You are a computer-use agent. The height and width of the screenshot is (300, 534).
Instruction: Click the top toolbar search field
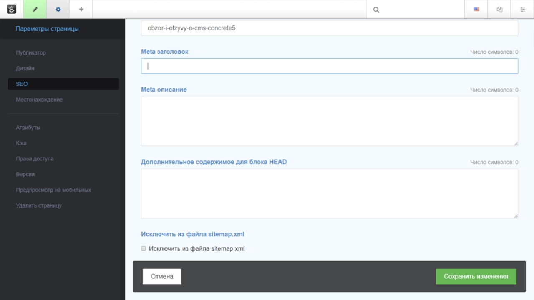[416, 9]
